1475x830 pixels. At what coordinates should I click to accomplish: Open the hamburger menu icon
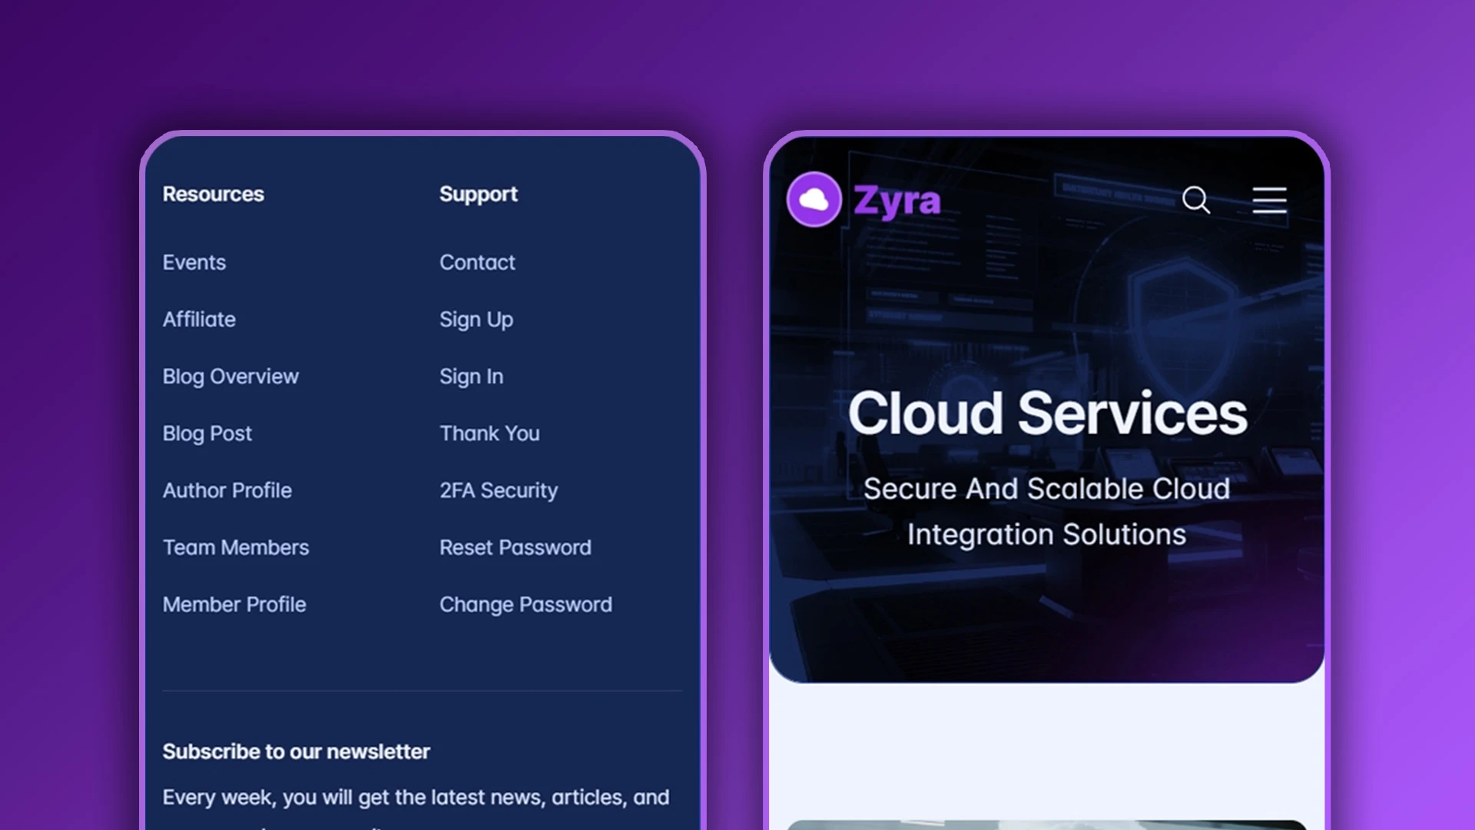(1269, 200)
